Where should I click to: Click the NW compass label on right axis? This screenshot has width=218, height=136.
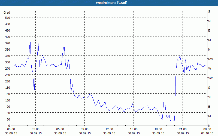210,59
